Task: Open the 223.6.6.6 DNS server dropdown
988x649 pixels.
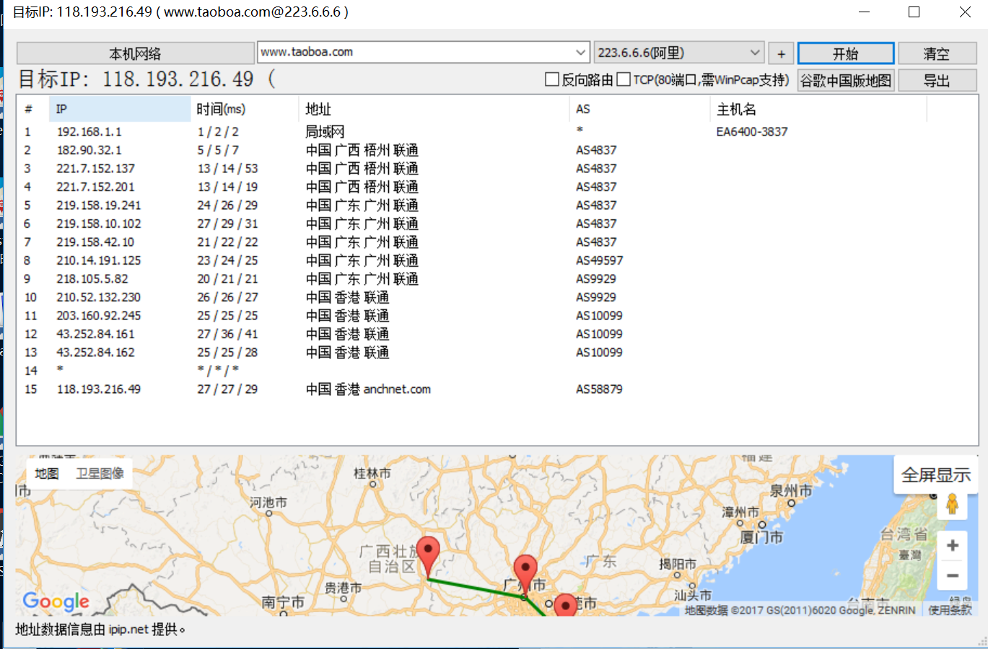Action: [x=754, y=53]
